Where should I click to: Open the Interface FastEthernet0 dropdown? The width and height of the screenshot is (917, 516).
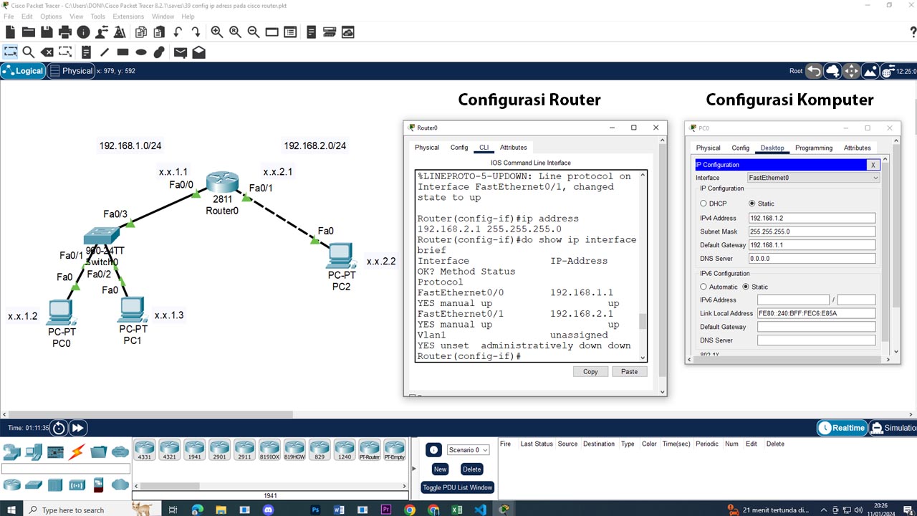(812, 178)
